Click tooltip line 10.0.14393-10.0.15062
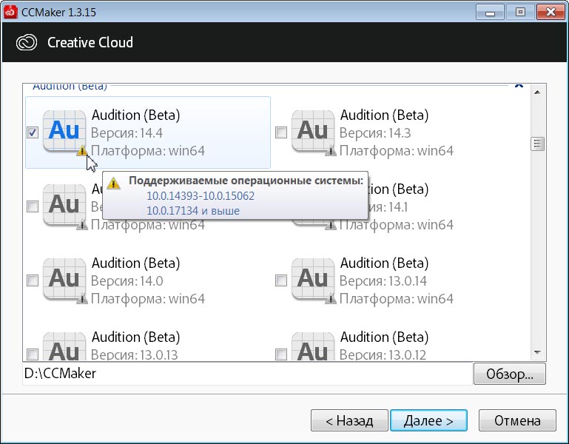569x444 pixels. point(201,195)
